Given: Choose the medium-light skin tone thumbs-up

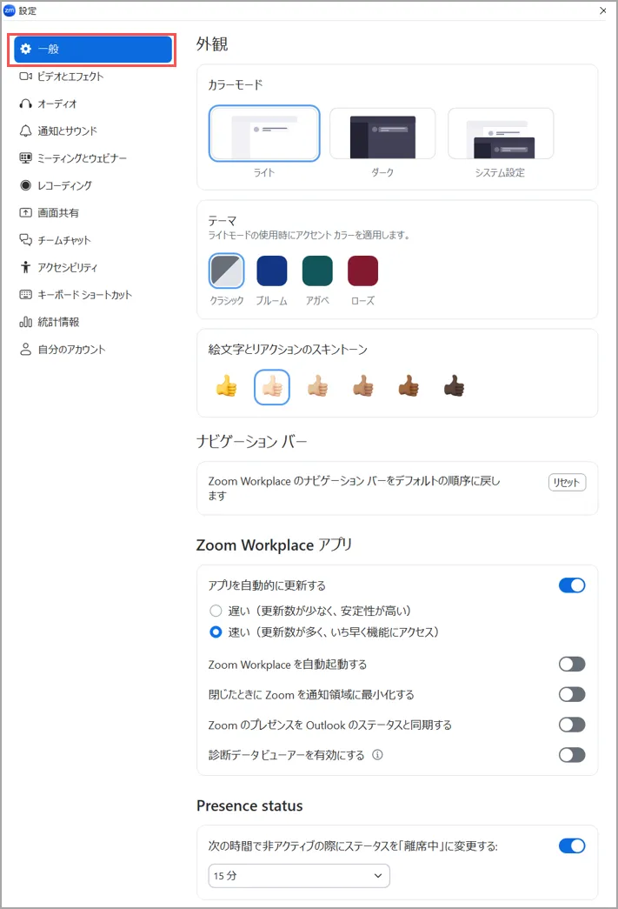Looking at the screenshot, I should pyautogui.click(x=317, y=387).
